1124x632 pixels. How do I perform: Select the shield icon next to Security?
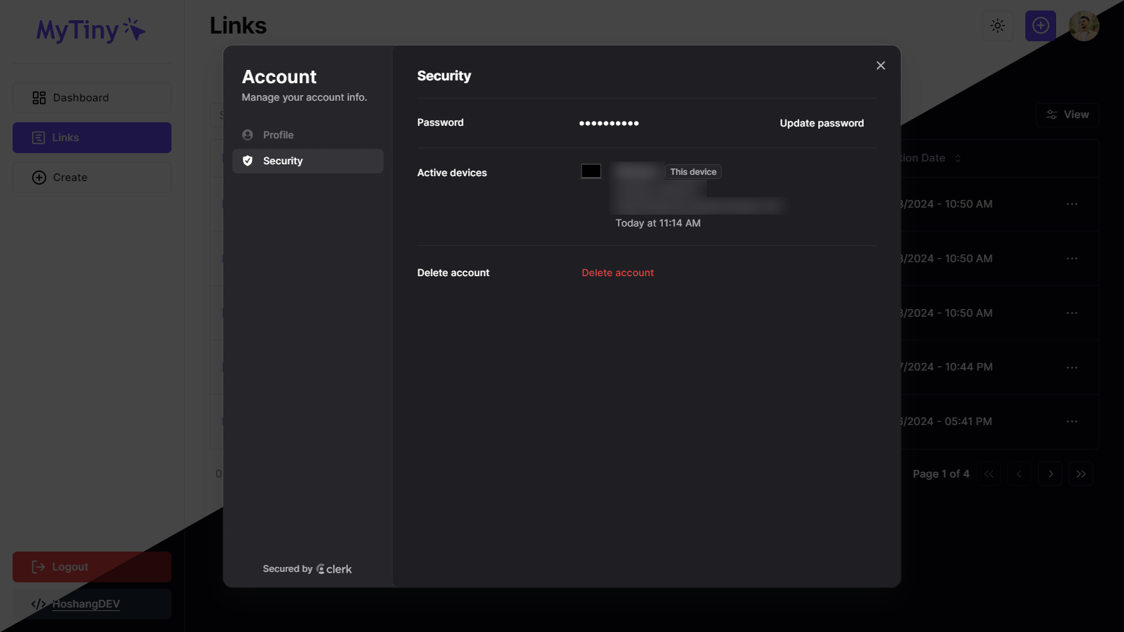pyautogui.click(x=248, y=160)
